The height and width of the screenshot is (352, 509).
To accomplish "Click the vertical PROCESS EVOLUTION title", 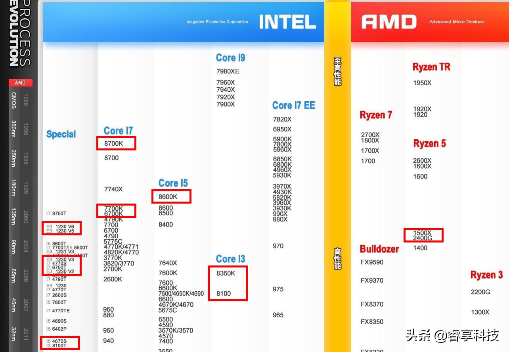I will coord(19,36).
